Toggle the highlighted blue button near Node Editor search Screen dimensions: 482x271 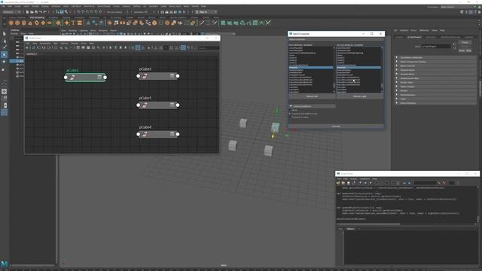tap(183, 47)
